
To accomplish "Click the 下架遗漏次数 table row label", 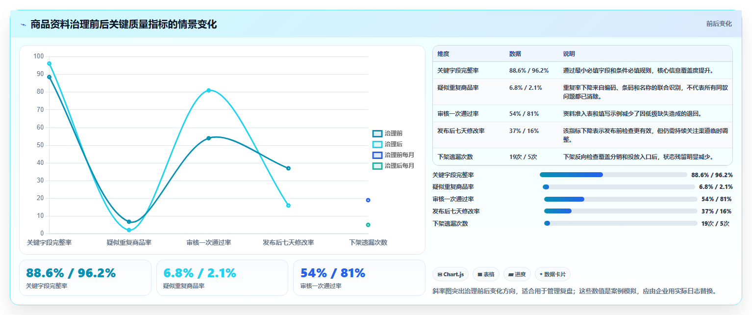I will pyautogui.click(x=455, y=157).
